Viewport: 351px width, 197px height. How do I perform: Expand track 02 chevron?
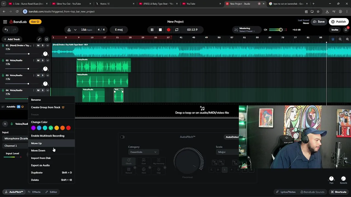pyautogui.click(x=47, y=60)
